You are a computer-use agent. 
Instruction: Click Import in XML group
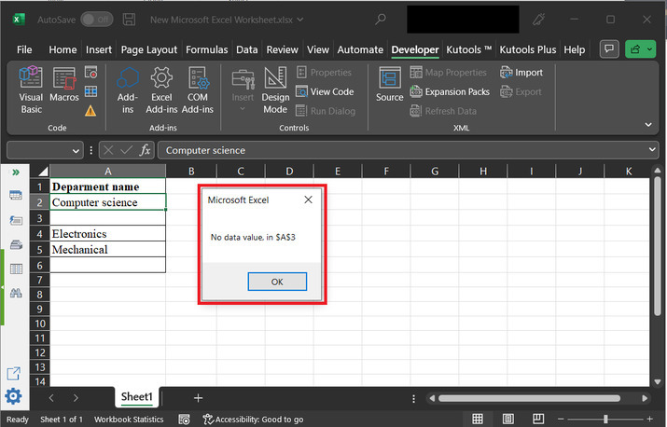[x=521, y=73]
